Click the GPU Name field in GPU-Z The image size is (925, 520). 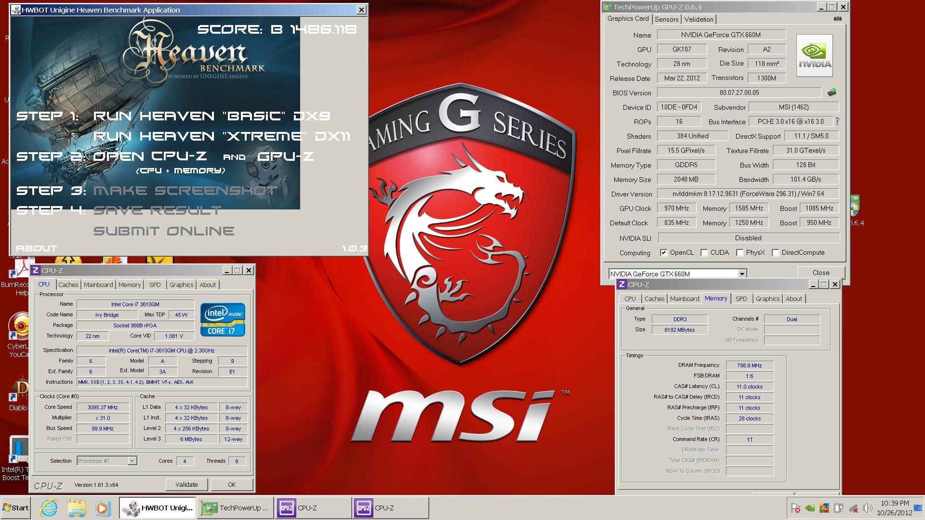(721, 35)
